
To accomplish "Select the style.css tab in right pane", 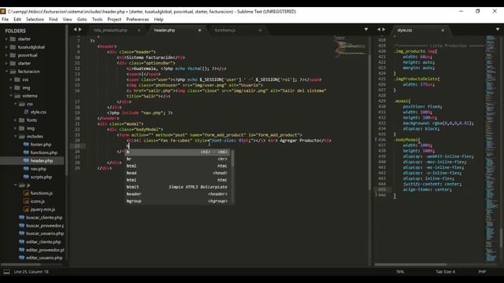I will (405, 30).
